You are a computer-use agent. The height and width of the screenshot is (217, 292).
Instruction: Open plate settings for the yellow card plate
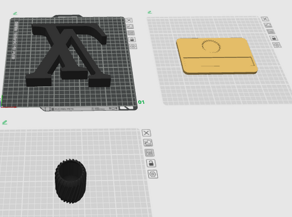click(277, 45)
